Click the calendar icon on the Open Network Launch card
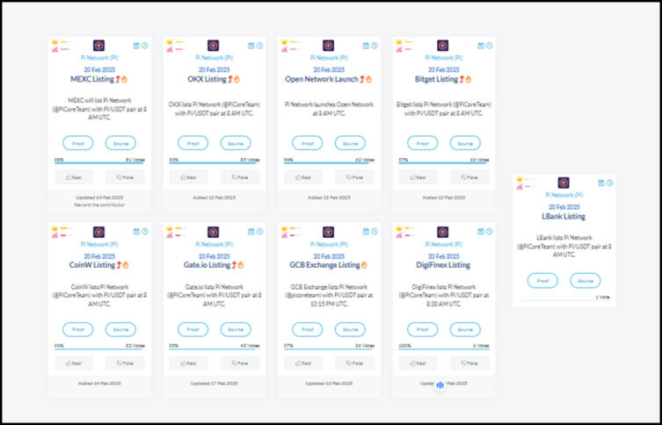 tap(366, 46)
